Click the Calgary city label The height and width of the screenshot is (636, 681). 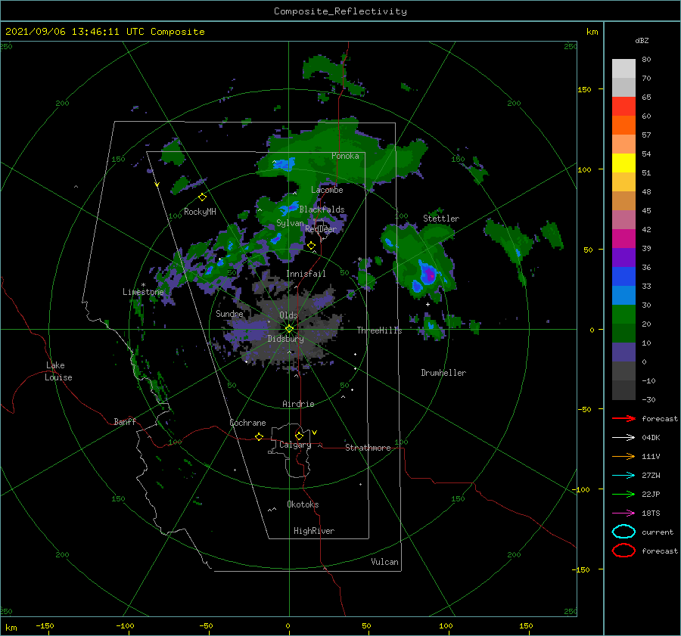[x=295, y=445]
